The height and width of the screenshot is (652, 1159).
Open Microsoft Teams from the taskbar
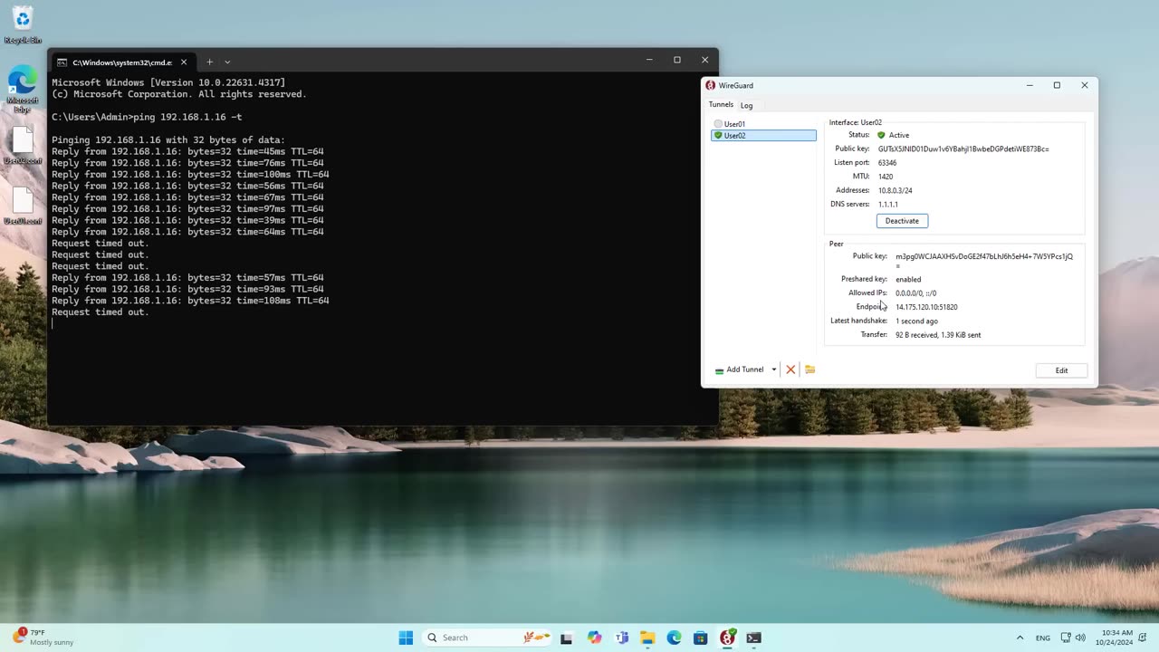(621, 638)
